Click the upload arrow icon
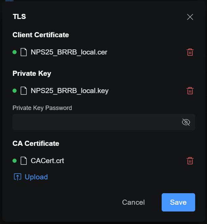The height and width of the screenshot is (224, 207). (17, 177)
